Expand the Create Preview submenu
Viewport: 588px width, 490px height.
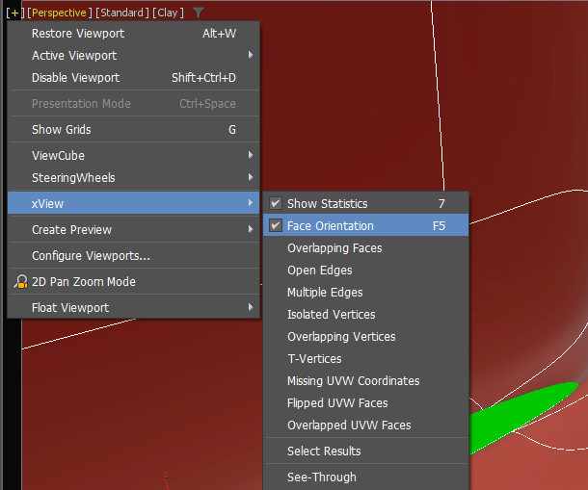click(133, 230)
